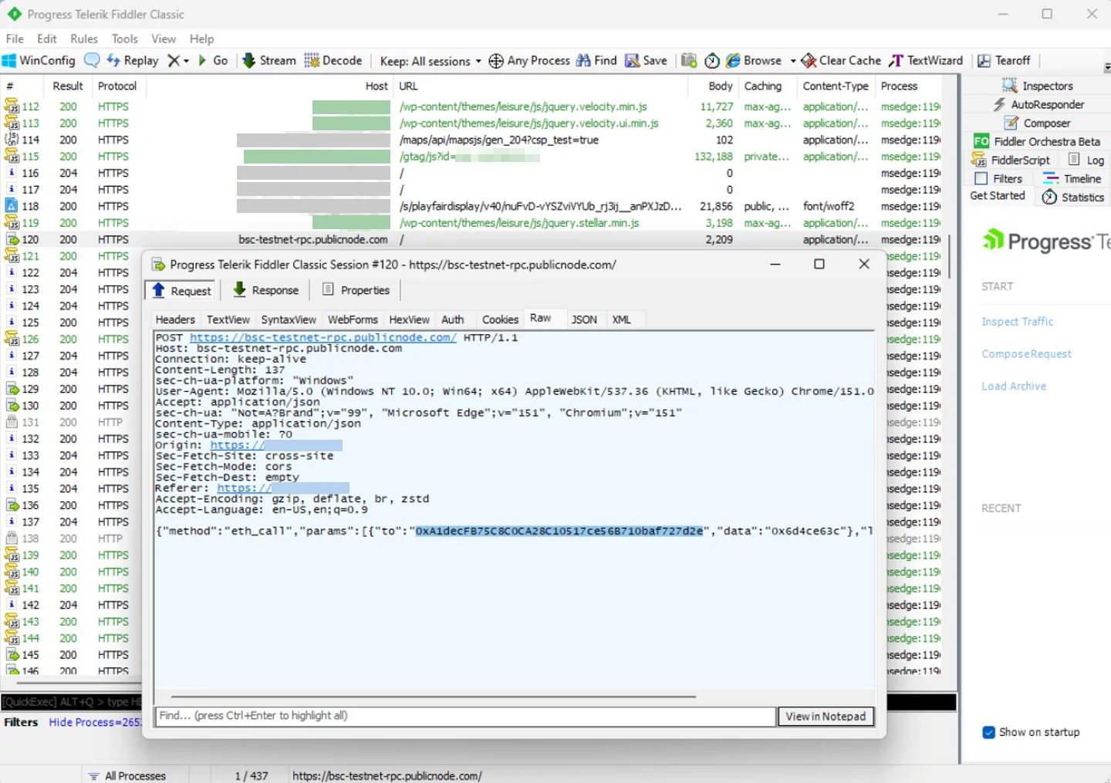Screen dimensions: 1111x783
Task: Click the timer stopwatch toolbar icon
Action: 712,60
